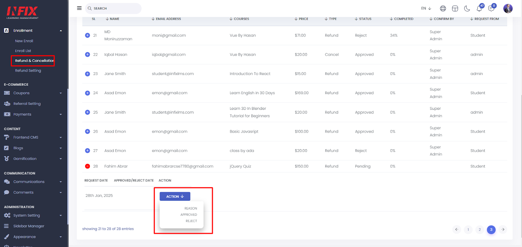
Task: Select Refund & Cancellation menu item
Action: coord(35,61)
